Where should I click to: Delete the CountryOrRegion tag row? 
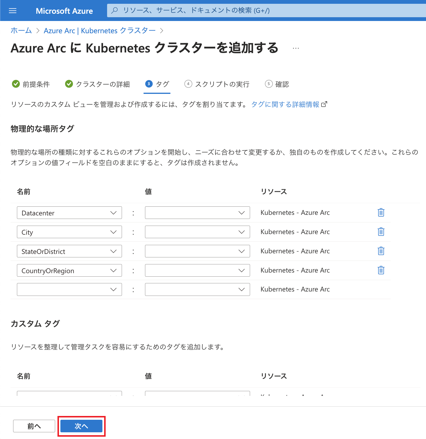pos(381,270)
